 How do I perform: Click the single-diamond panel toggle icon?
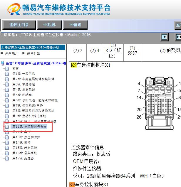point(165,37)
